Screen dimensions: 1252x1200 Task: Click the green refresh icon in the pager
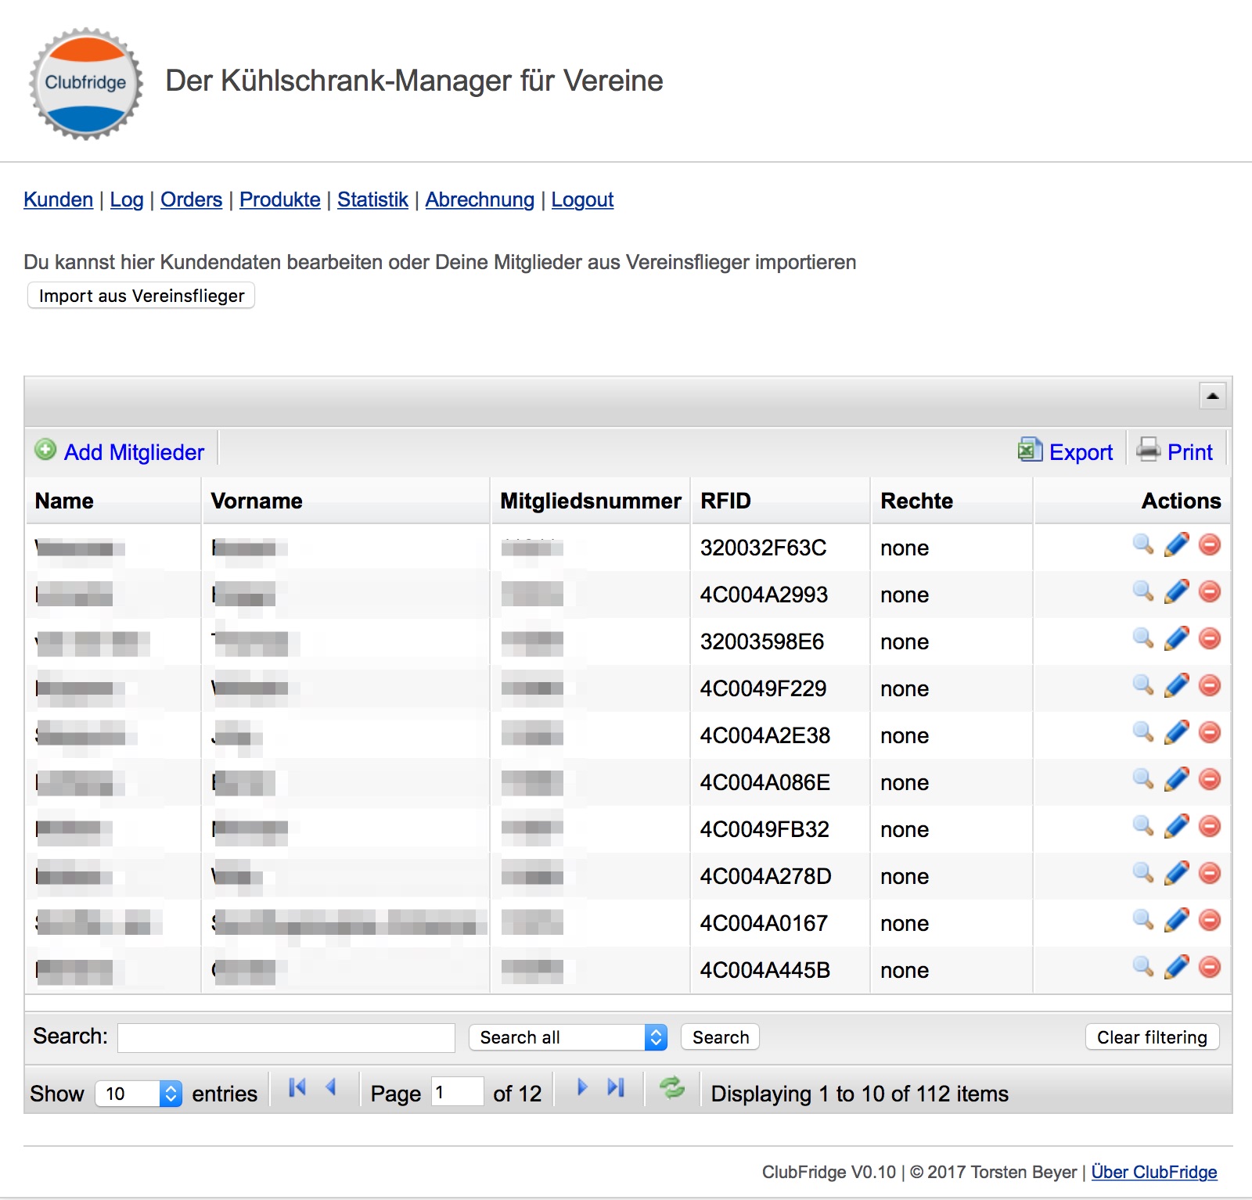[671, 1087]
